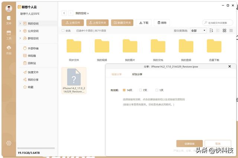Open the 我的音频 folder
The image size is (238, 158).
point(186,50)
